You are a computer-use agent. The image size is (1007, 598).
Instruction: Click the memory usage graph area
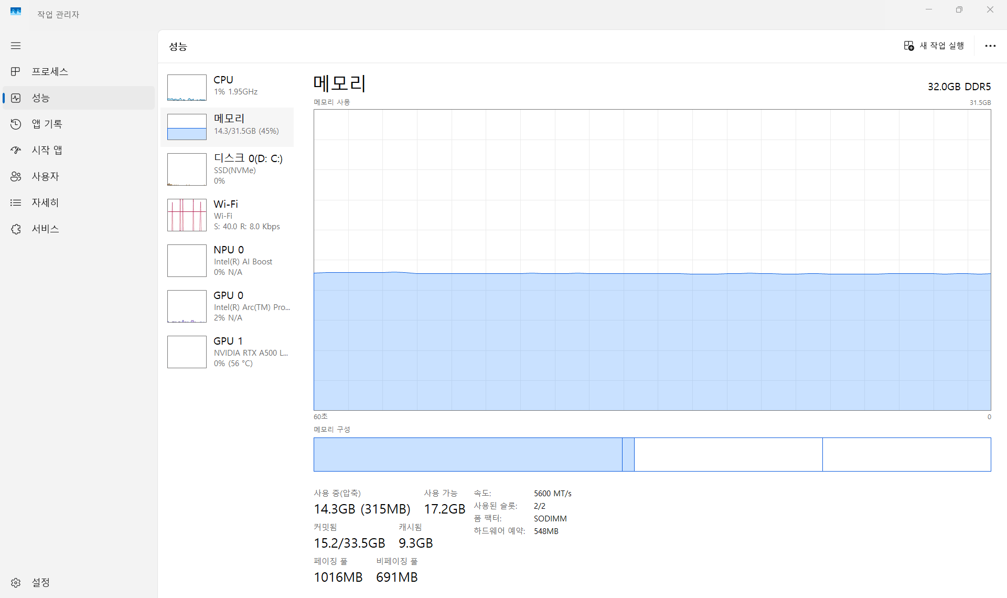point(652,260)
